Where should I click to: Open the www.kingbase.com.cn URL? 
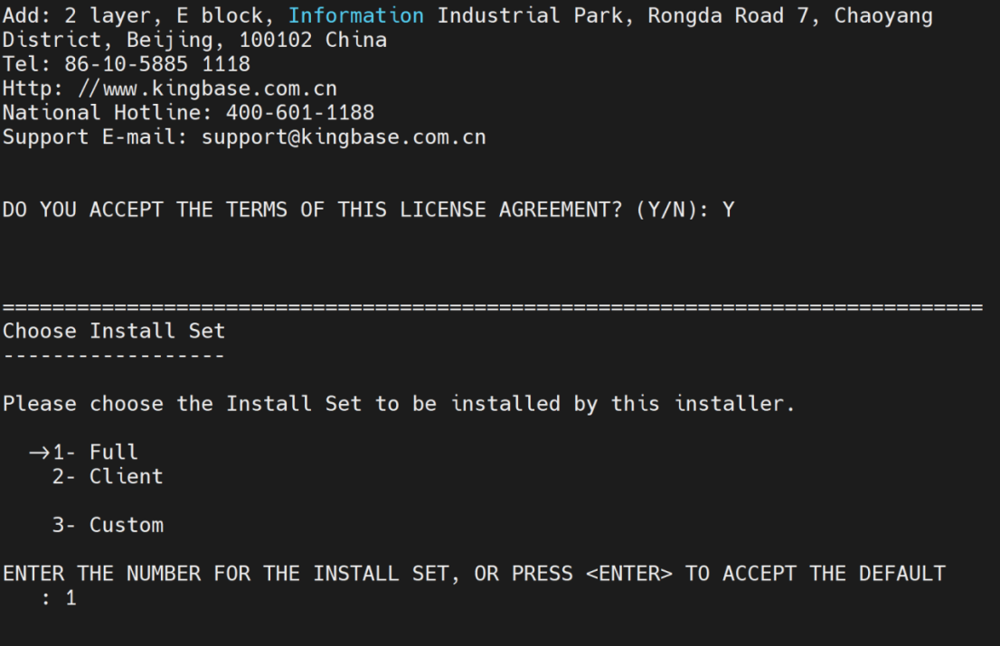[220, 89]
